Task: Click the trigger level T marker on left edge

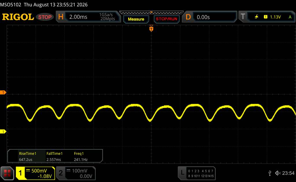Action: coord(3,92)
